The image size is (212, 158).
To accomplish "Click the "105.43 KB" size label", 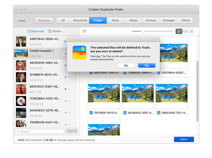I will pos(36,104).
